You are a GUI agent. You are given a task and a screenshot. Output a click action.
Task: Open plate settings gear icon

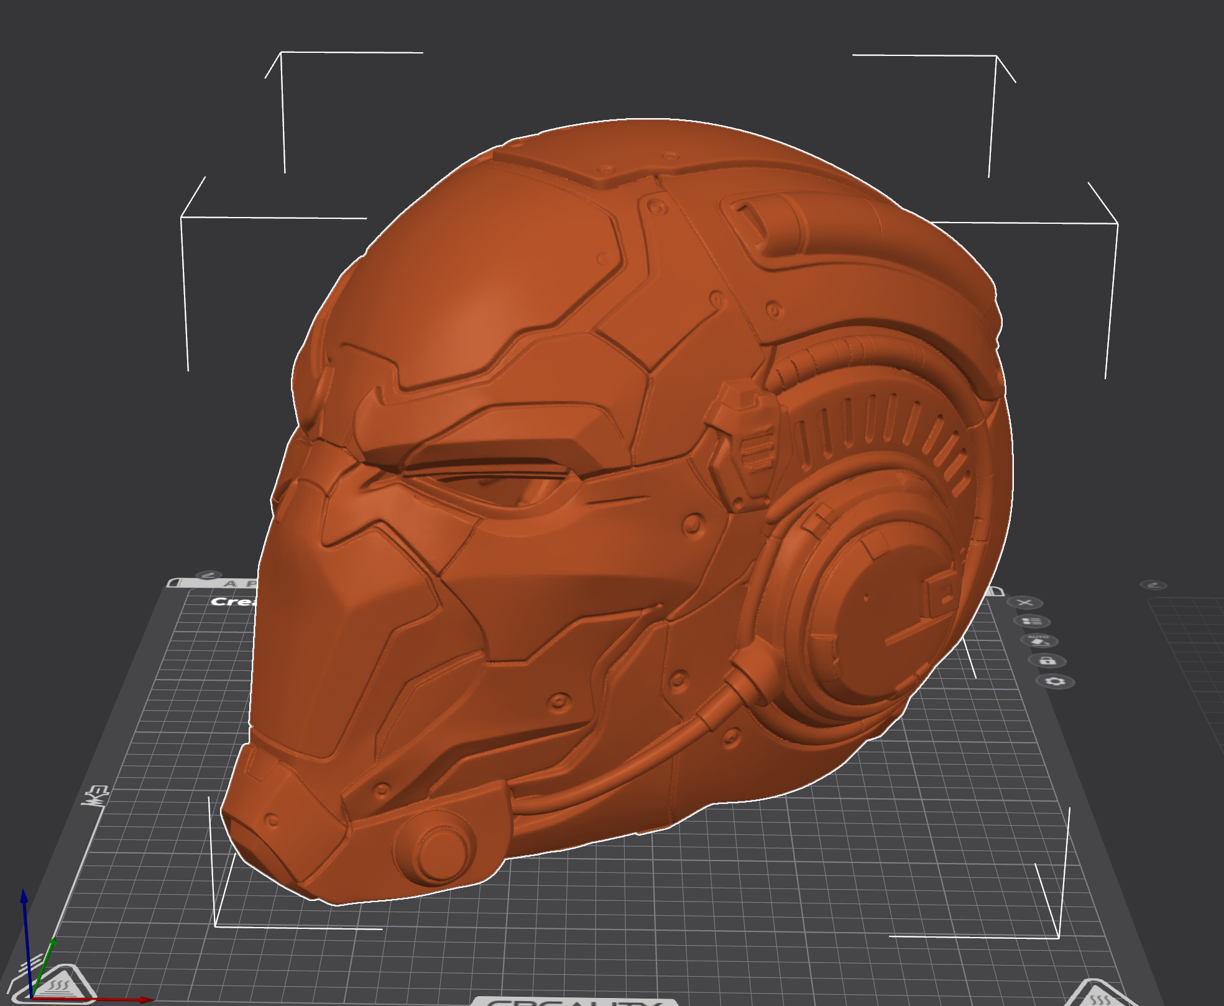click(x=1056, y=681)
